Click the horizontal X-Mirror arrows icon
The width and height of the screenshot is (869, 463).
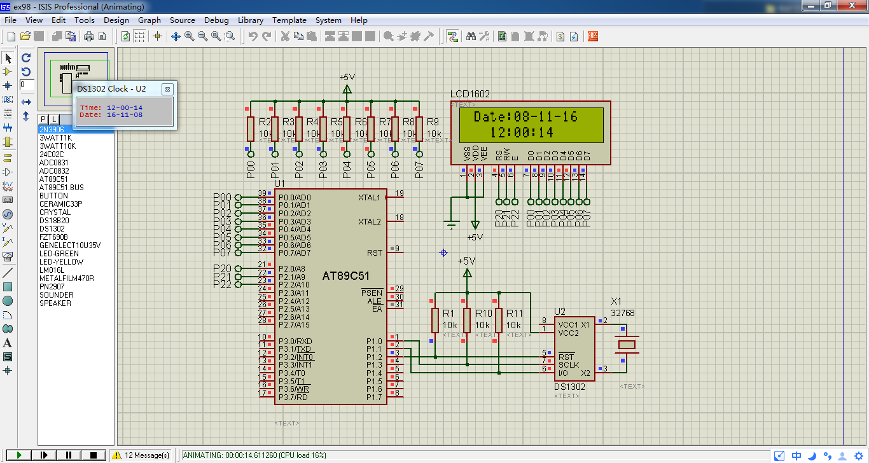pyautogui.click(x=26, y=102)
